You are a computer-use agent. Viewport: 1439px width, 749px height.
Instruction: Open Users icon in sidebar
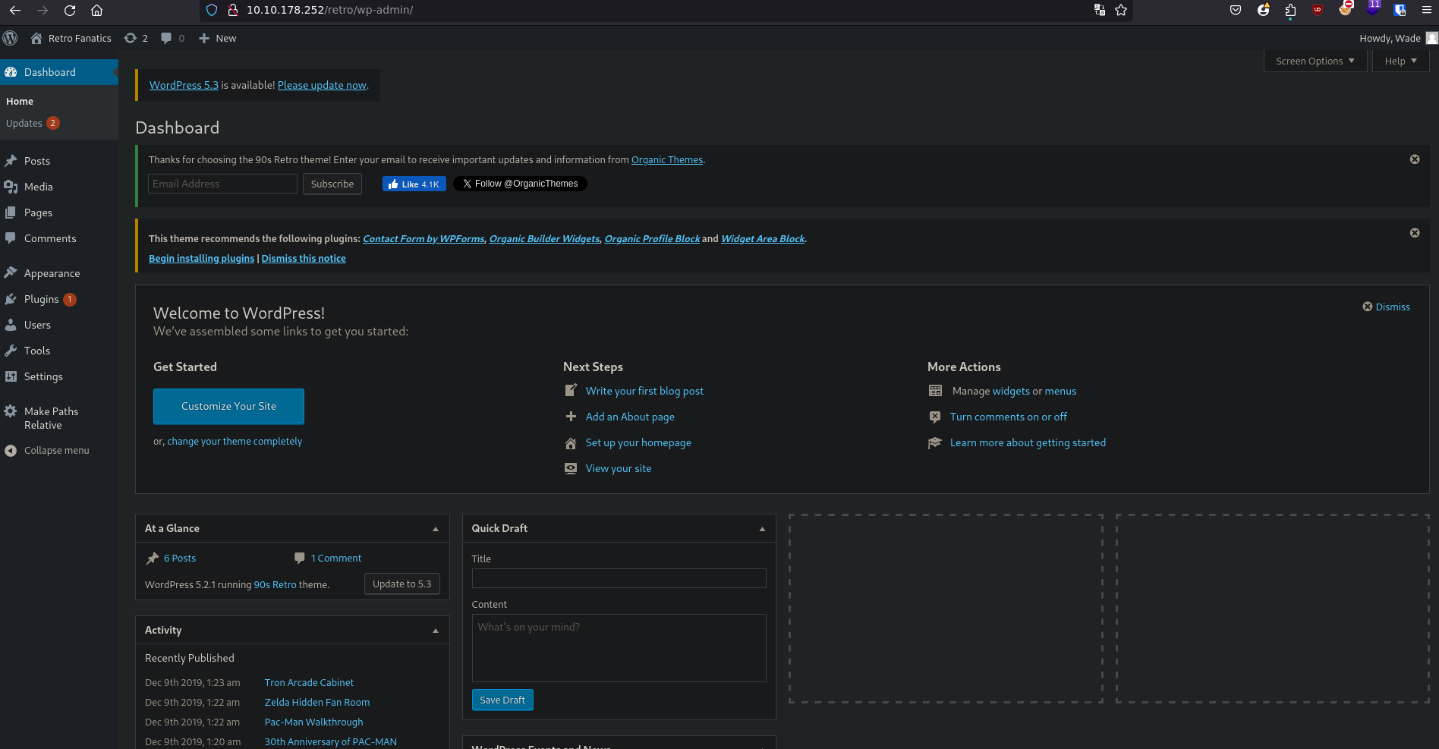[11, 325]
